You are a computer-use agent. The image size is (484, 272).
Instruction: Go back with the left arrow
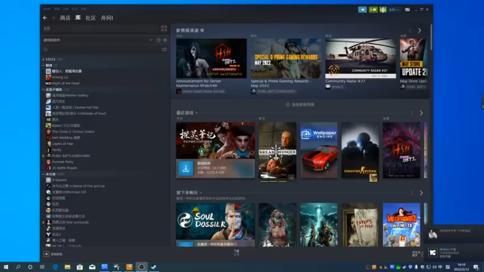coord(45,18)
